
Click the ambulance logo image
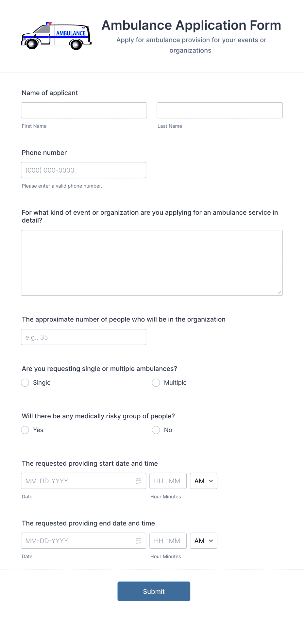56,35
